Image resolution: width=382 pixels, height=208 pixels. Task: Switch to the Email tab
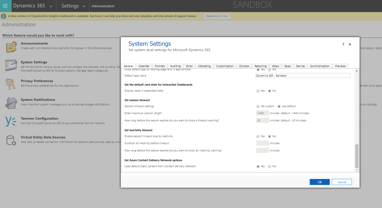pos(189,66)
